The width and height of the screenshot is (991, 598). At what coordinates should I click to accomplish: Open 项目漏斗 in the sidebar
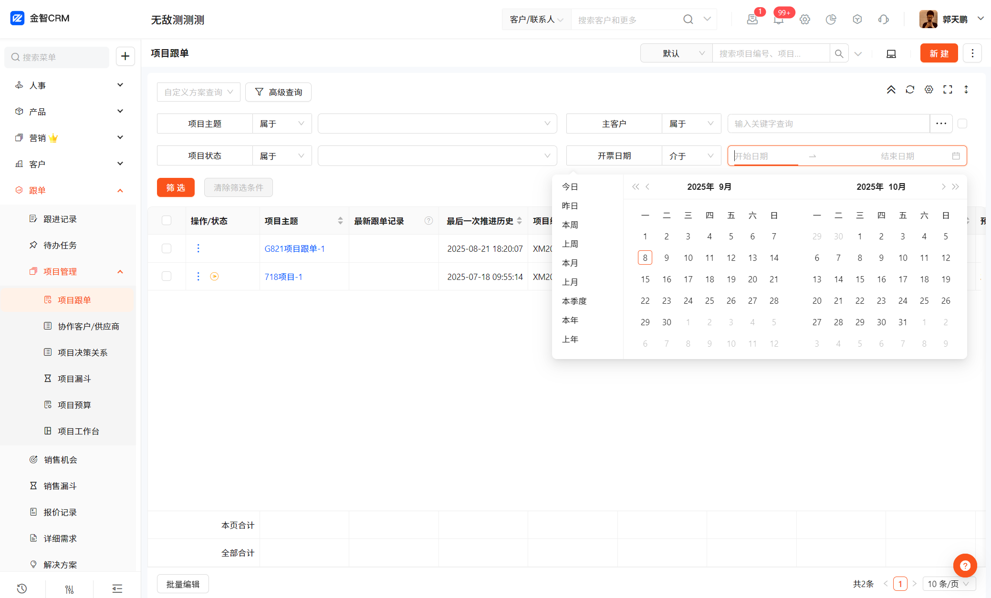coord(74,379)
